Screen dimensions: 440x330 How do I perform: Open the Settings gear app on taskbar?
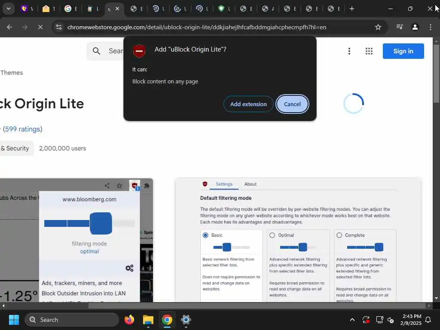coord(186,320)
